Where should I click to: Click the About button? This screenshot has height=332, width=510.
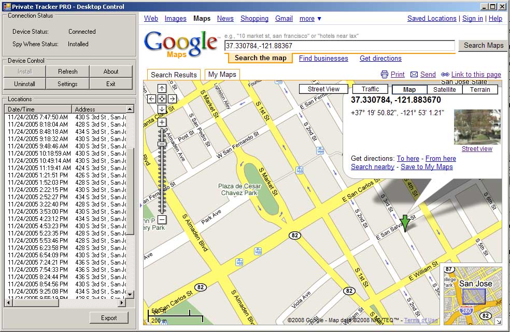click(x=111, y=71)
